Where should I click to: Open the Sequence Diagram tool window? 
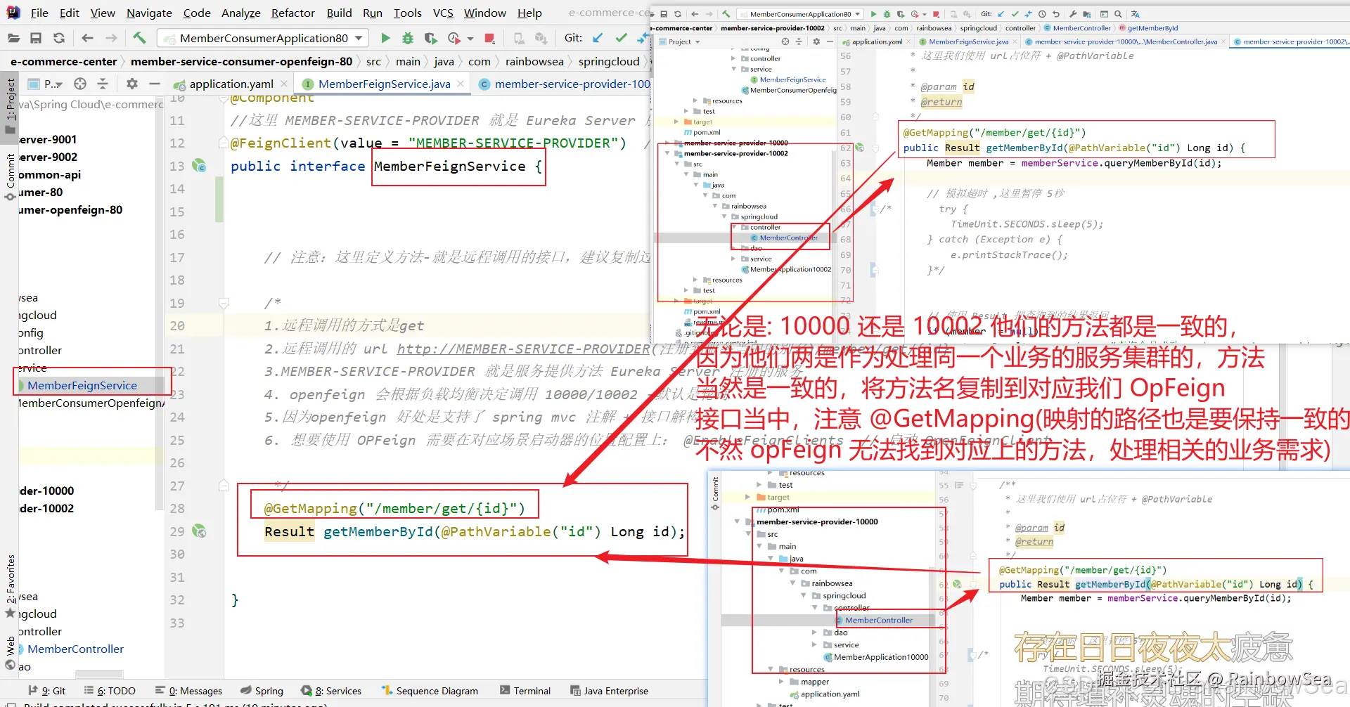pos(430,691)
